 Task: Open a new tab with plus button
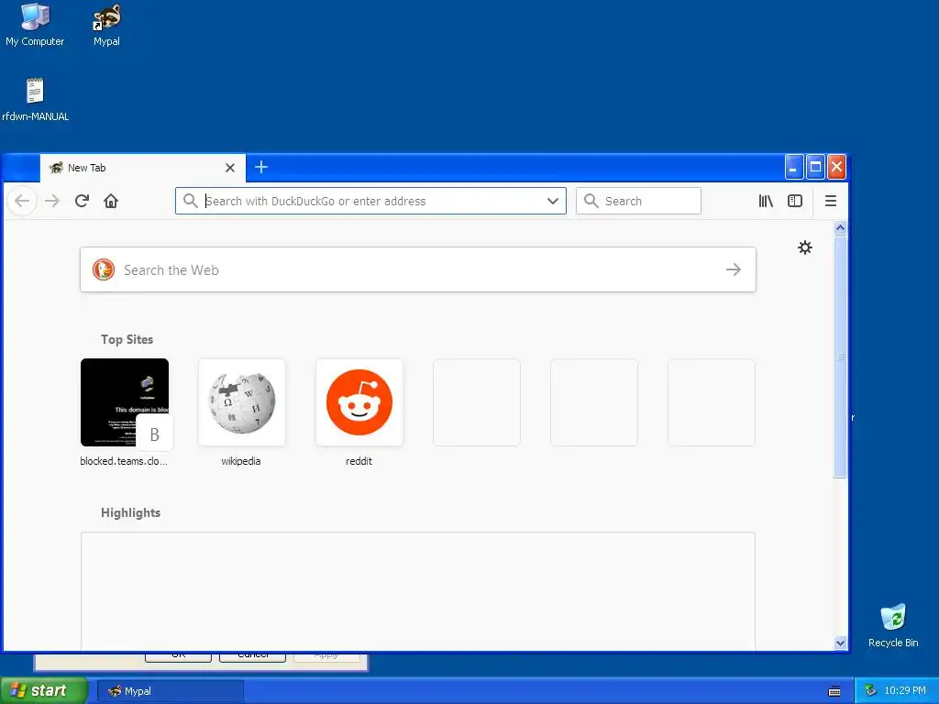point(261,167)
